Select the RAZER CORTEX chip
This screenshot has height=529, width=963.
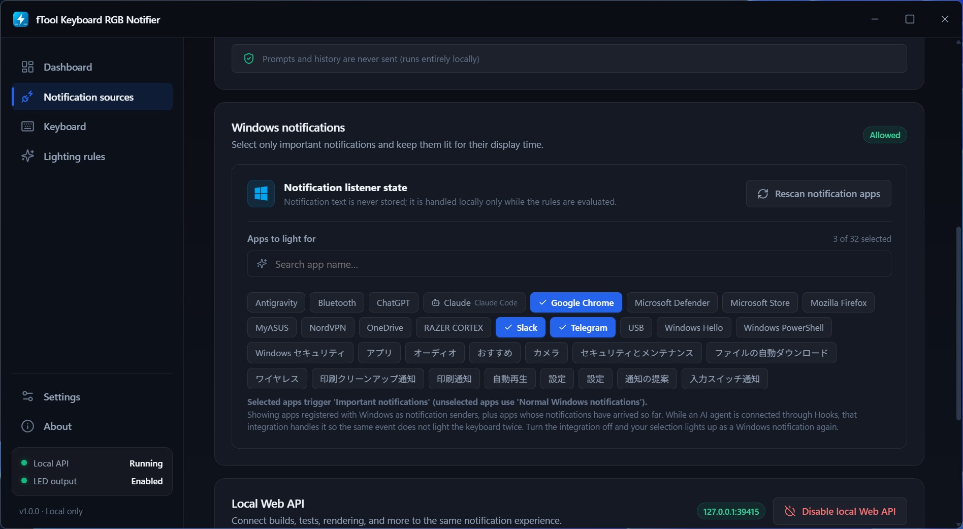454,327
